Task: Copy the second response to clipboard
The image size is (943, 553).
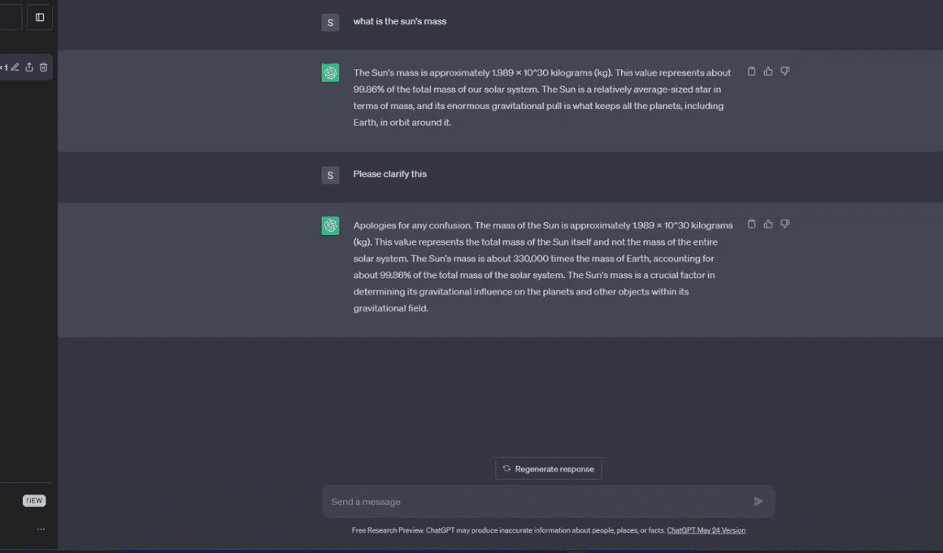Action: pos(751,224)
